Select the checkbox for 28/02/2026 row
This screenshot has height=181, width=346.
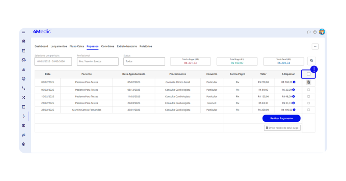(308, 110)
